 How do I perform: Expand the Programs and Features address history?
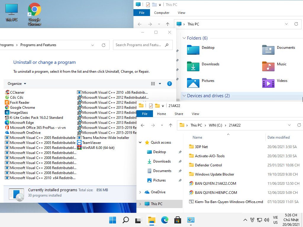(x=93, y=45)
